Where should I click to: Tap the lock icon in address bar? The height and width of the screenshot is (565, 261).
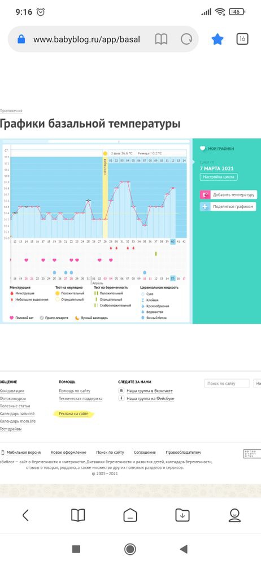[21, 40]
